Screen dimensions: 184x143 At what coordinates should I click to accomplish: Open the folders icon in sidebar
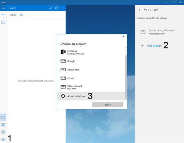click(3, 22)
